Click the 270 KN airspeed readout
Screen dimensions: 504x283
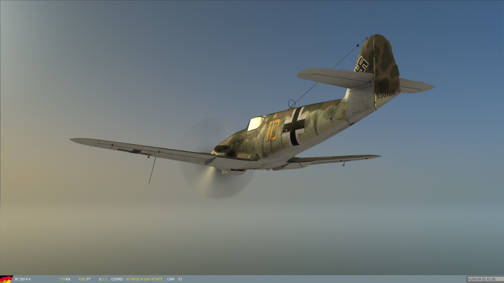65,279
